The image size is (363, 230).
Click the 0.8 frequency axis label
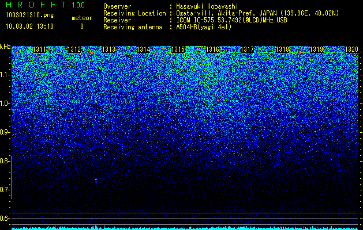[x=5, y=161]
